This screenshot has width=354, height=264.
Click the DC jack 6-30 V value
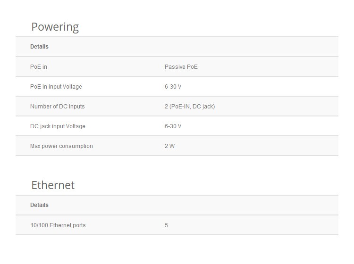point(173,126)
